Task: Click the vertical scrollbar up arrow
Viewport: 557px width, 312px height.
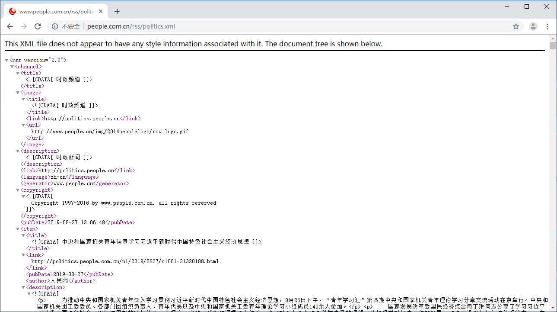Action: point(553,38)
